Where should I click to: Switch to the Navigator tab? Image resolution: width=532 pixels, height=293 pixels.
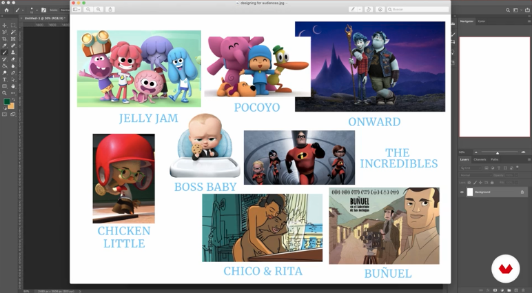[467, 21]
